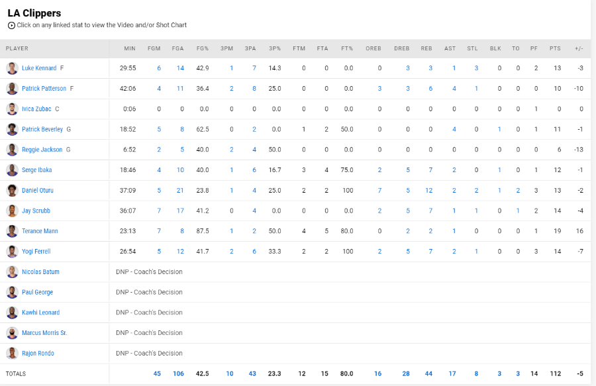
Task: Click the AST column header
Action: [450, 48]
